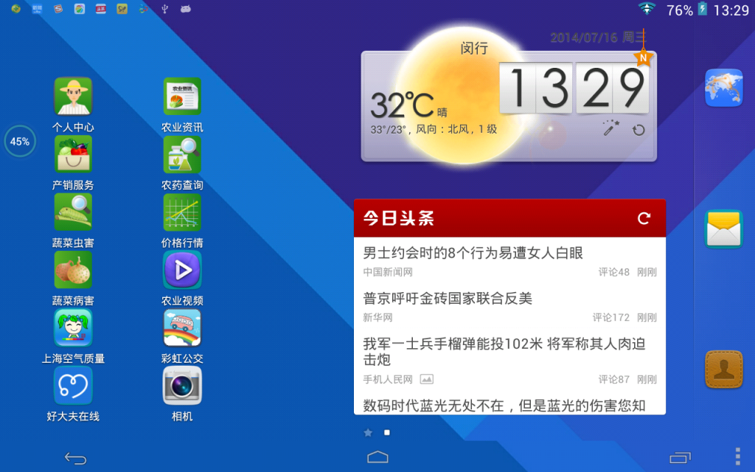Open the 个人中心 farmer app
This screenshot has width=755, height=472.
[73, 97]
